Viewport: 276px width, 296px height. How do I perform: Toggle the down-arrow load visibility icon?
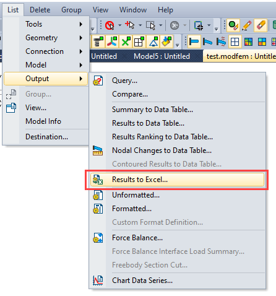[166, 41]
